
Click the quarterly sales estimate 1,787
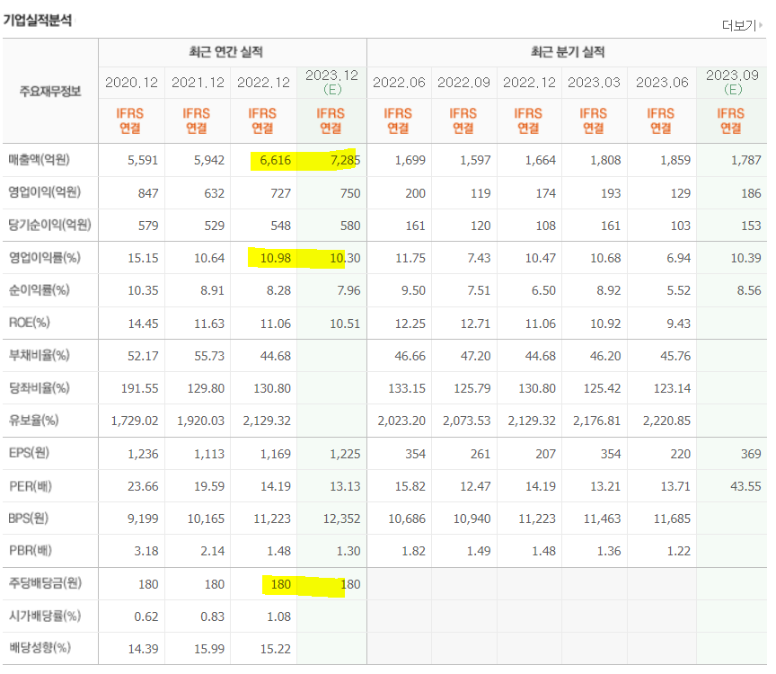(745, 161)
